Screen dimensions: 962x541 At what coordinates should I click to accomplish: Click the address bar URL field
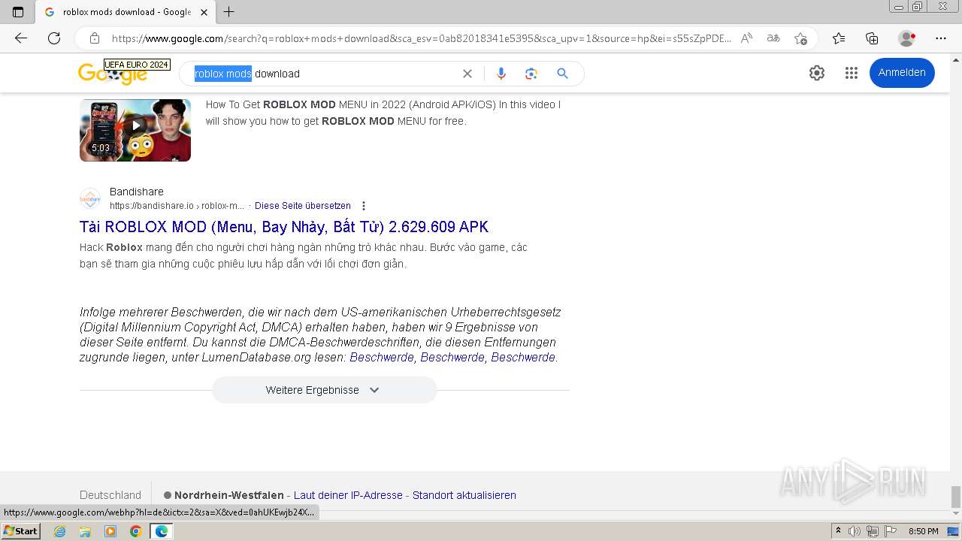click(421, 38)
